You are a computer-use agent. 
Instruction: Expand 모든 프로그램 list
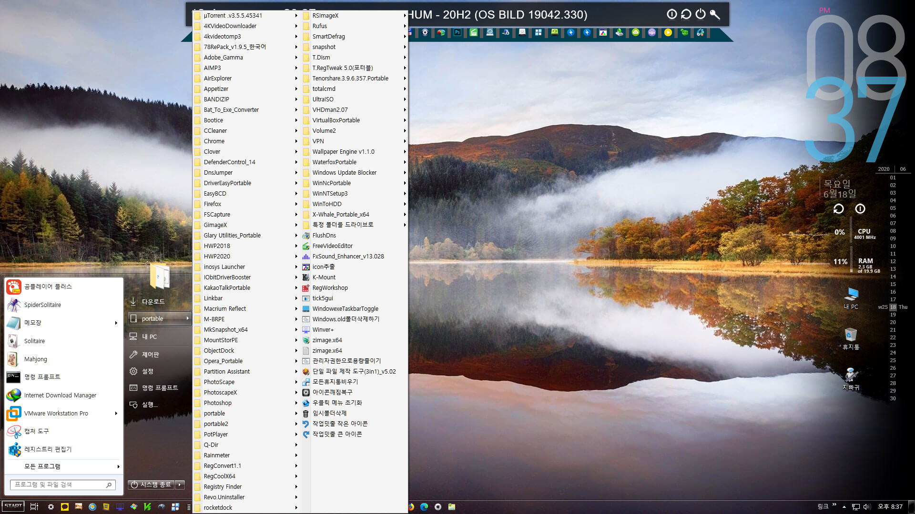[x=64, y=466]
